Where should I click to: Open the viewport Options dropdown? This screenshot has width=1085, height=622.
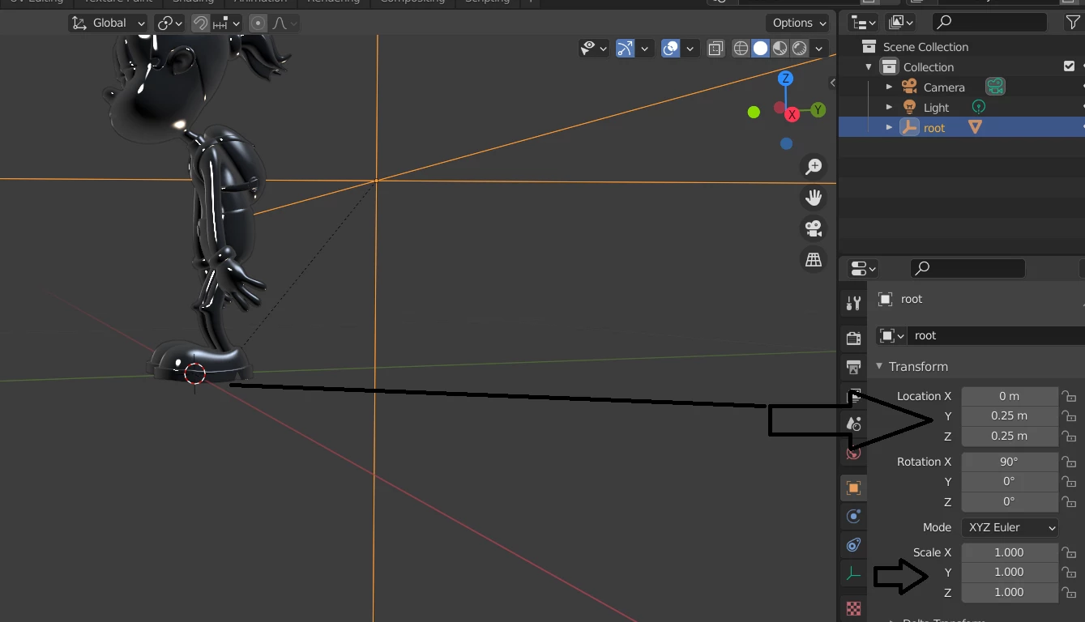pos(799,23)
